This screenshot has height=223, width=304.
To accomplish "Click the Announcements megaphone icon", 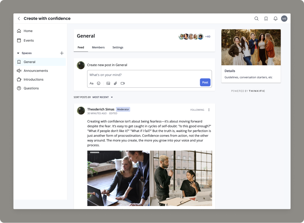I will 19,71.
